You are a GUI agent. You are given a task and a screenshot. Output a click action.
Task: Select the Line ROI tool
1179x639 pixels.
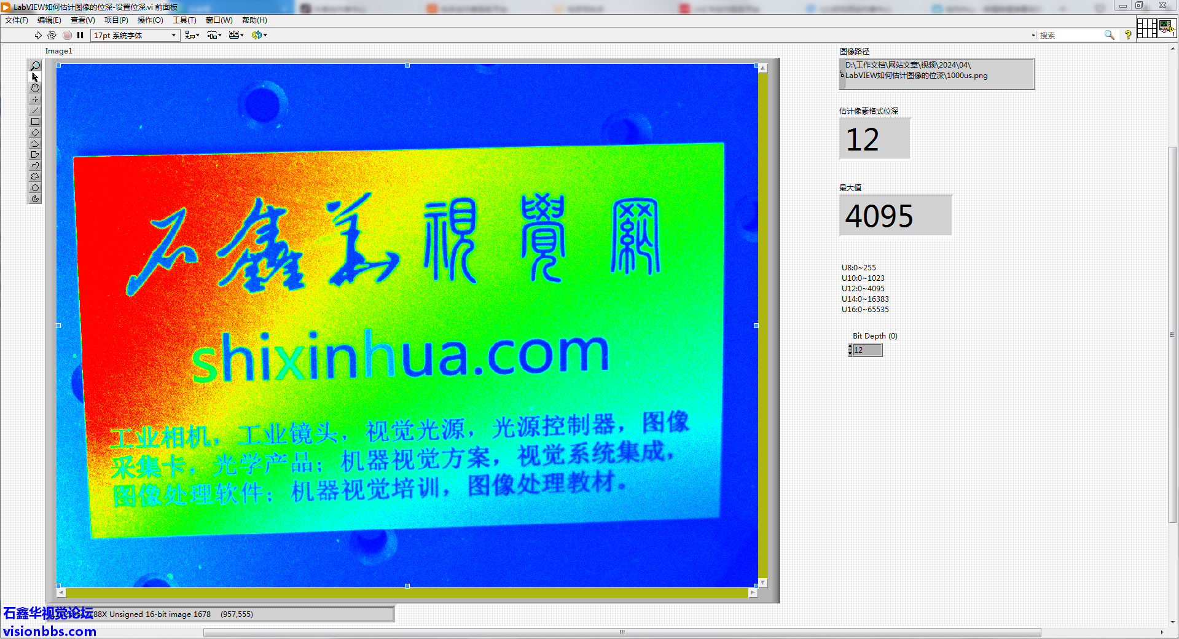click(35, 111)
